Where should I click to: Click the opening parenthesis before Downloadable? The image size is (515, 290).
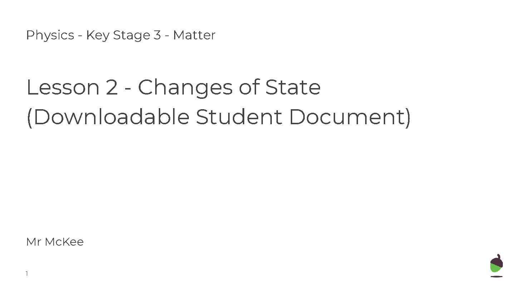pyautogui.click(x=29, y=117)
